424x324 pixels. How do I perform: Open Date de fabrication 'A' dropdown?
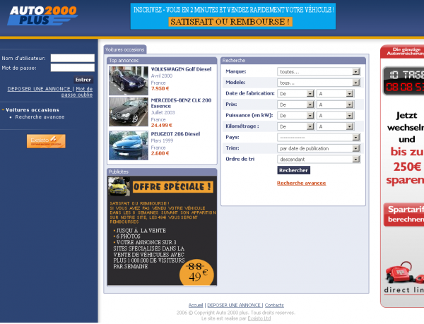(335, 93)
